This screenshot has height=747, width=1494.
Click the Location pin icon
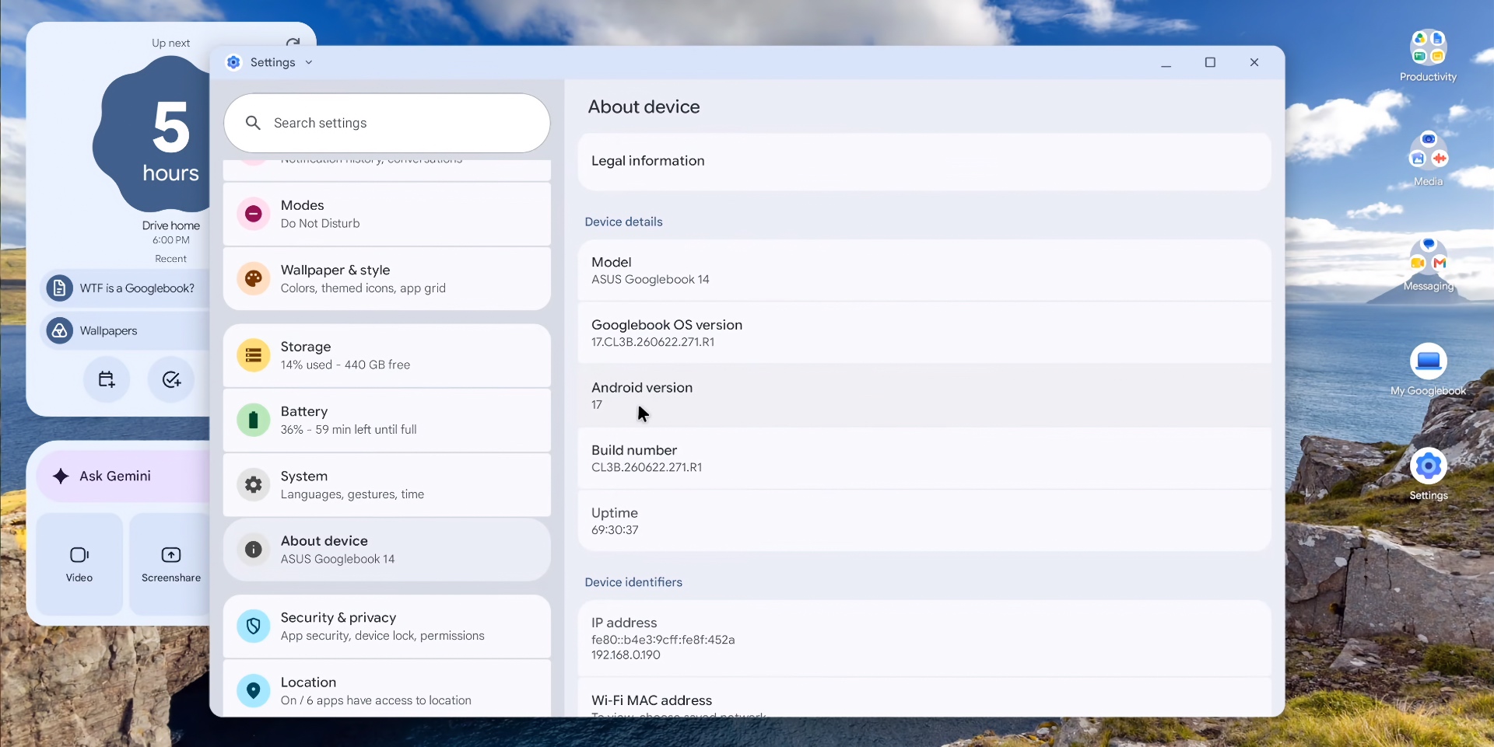click(x=253, y=690)
